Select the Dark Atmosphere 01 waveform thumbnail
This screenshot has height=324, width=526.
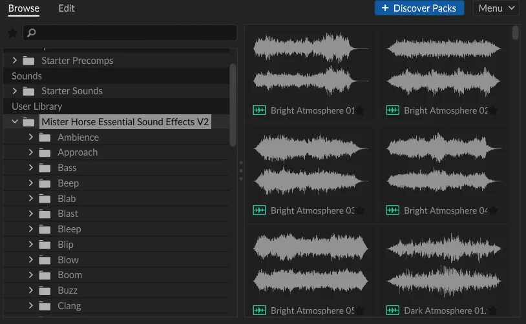click(x=444, y=265)
